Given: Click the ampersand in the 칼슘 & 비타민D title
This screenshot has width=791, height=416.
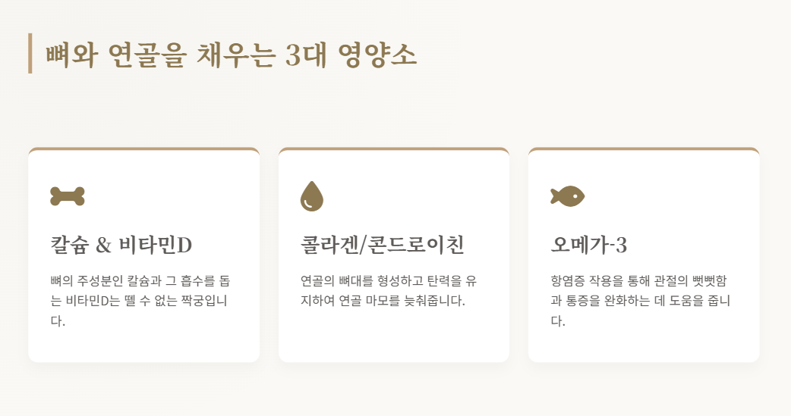Looking at the screenshot, I should [x=103, y=246].
